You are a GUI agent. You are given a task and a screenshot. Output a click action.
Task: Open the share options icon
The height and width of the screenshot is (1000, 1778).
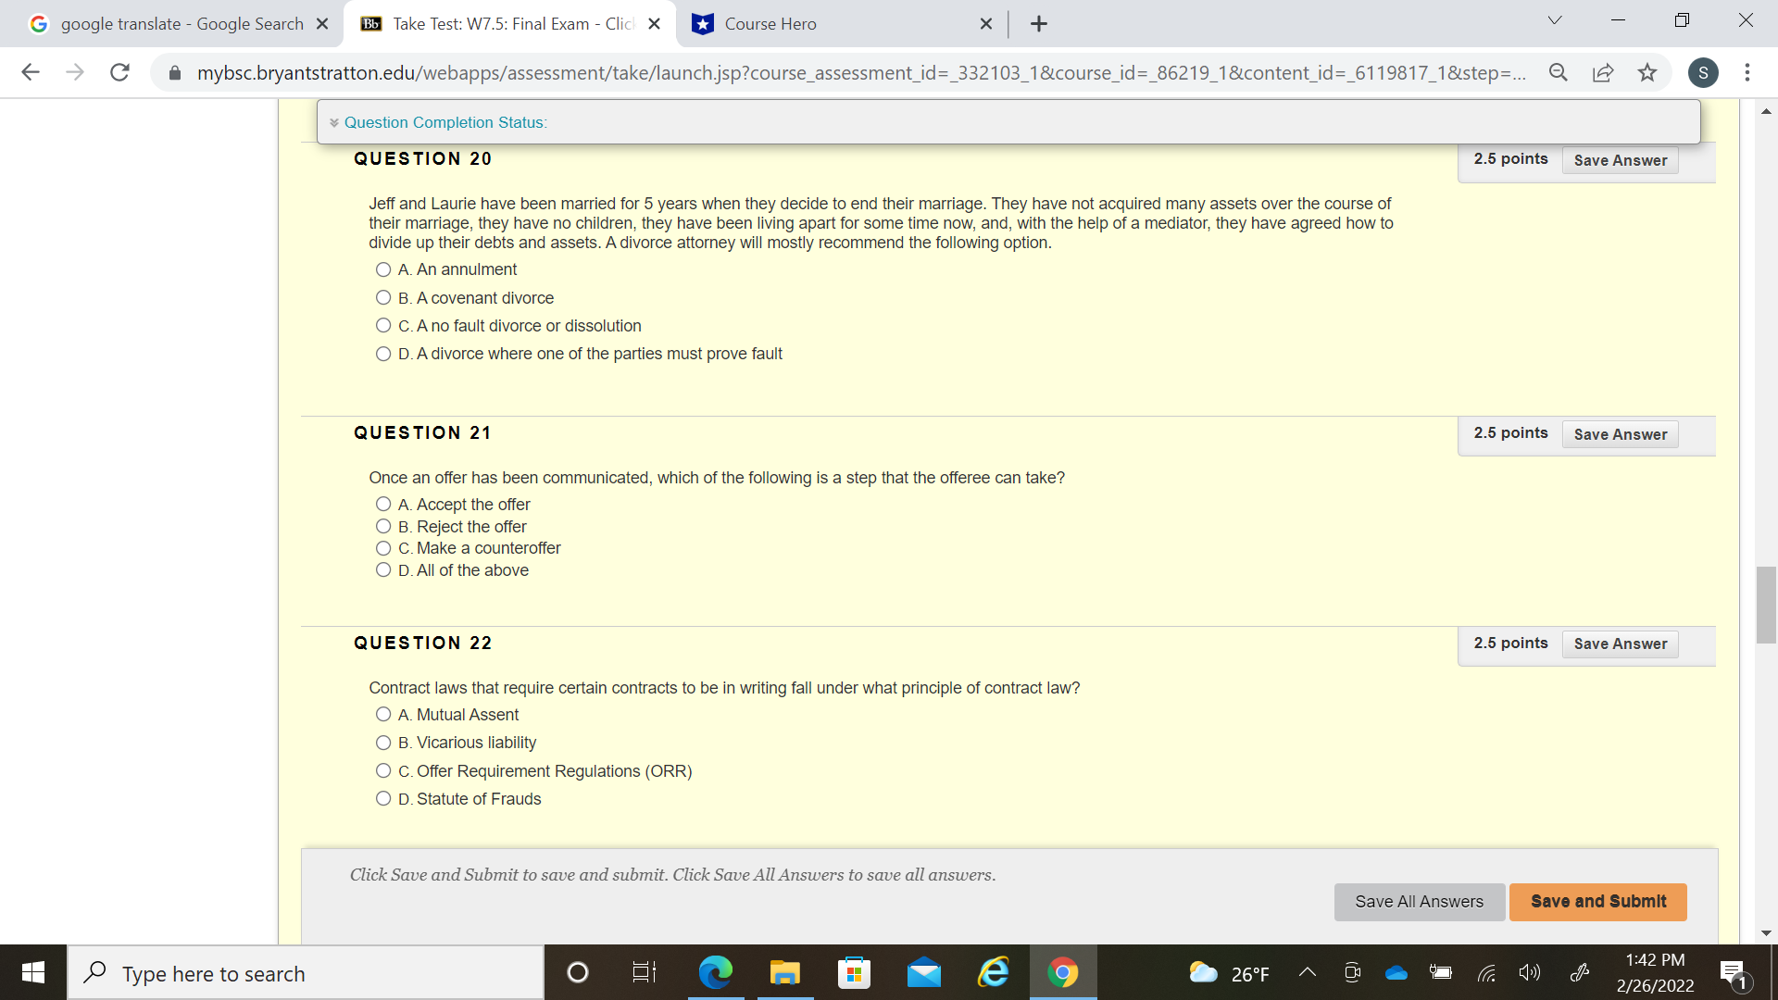[x=1603, y=72]
